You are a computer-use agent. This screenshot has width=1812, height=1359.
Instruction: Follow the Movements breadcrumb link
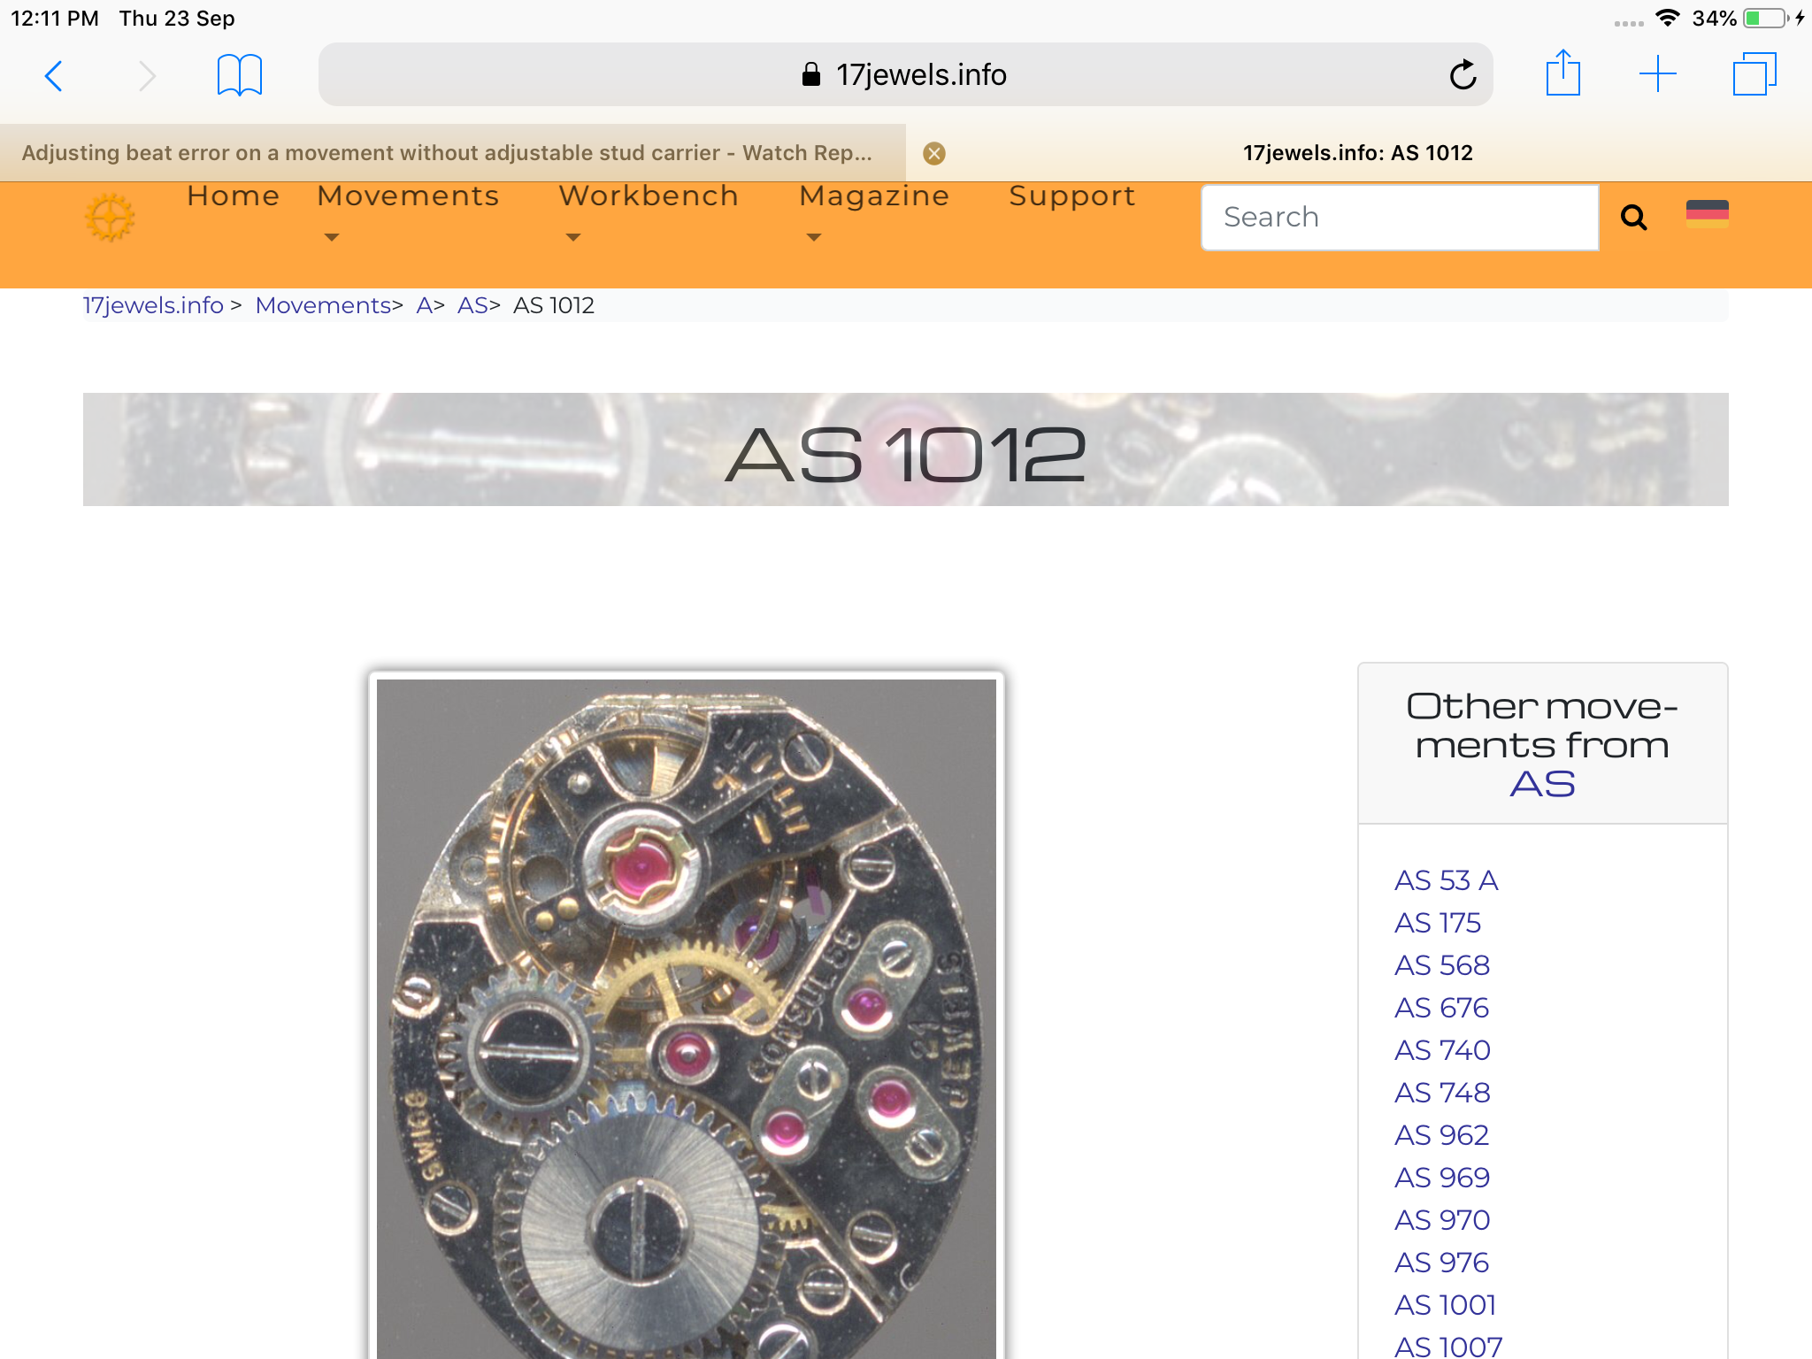coord(323,305)
